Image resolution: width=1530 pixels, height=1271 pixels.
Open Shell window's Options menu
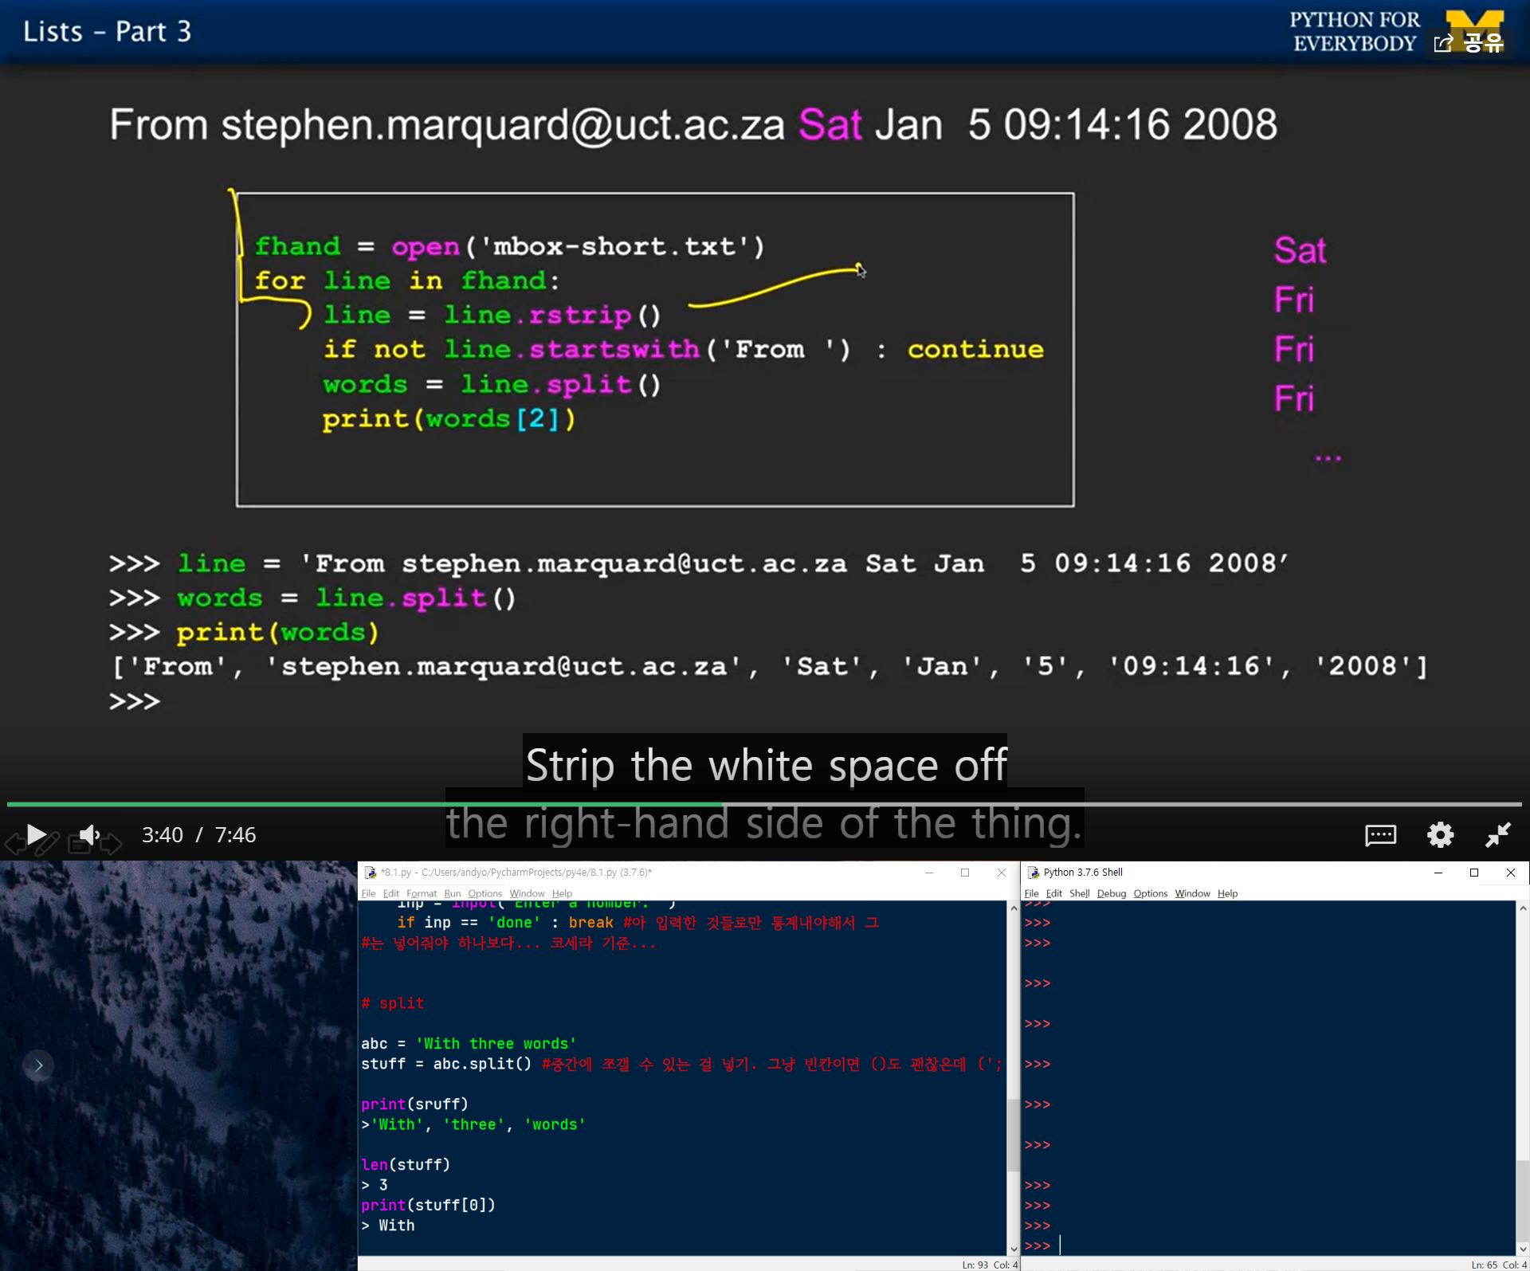point(1150,893)
